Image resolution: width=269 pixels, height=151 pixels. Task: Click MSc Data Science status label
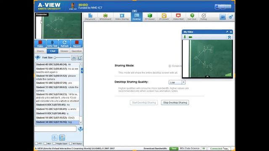click(x=190, y=148)
